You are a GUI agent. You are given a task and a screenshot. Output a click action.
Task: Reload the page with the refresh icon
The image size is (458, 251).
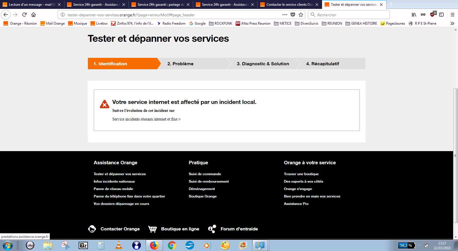pyautogui.click(x=24, y=15)
